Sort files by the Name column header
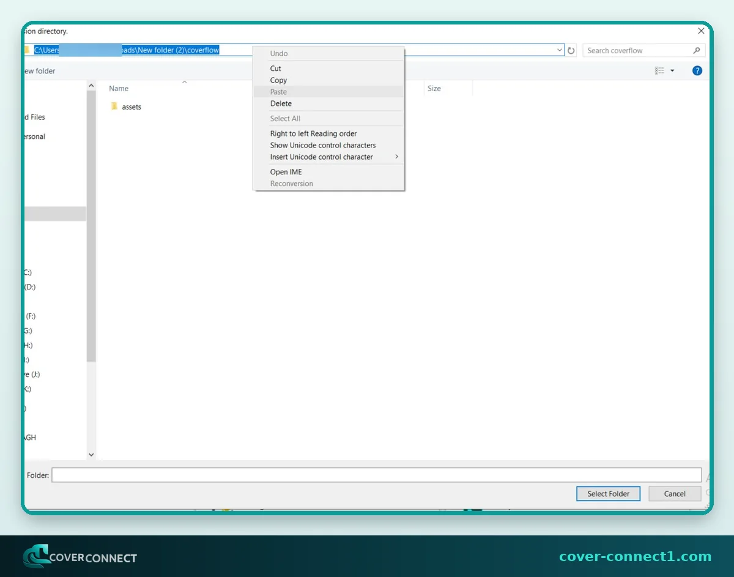Image resolution: width=734 pixels, height=577 pixels. click(119, 89)
